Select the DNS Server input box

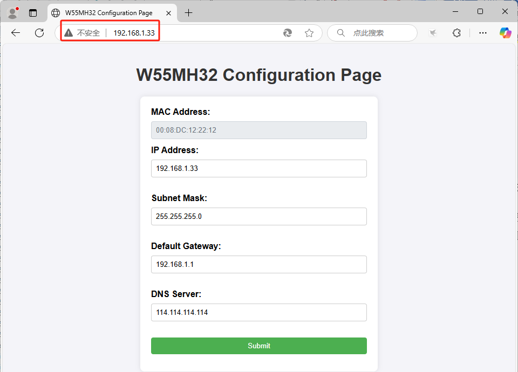tap(259, 312)
